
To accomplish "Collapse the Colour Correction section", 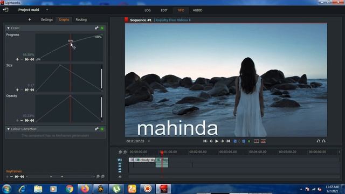I will point(9,129).
